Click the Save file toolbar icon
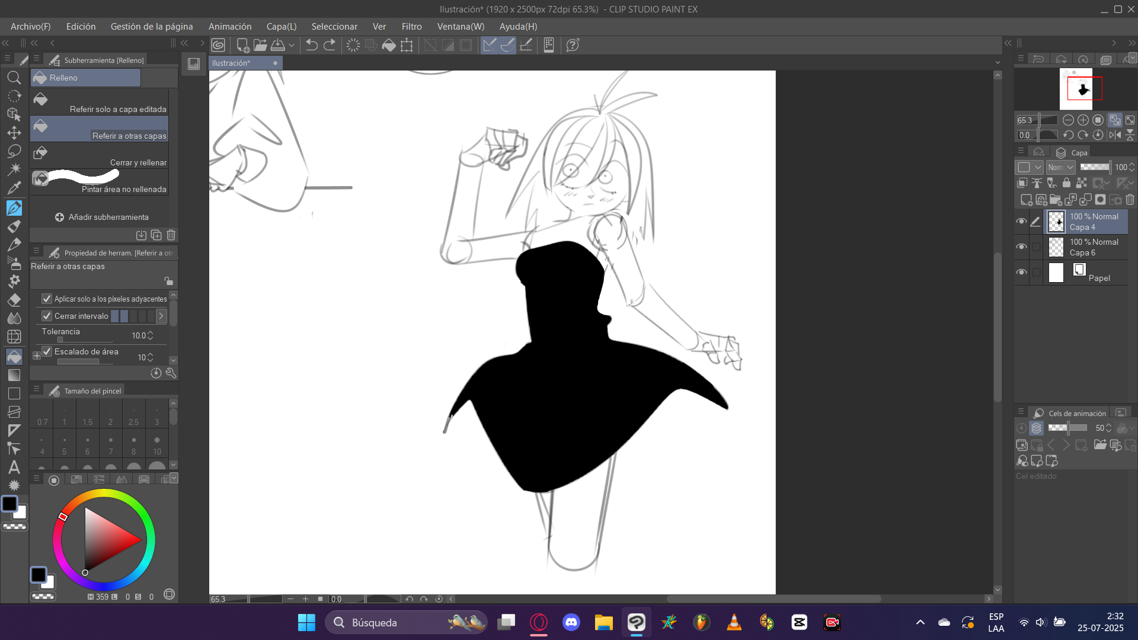 click(277, 45)
